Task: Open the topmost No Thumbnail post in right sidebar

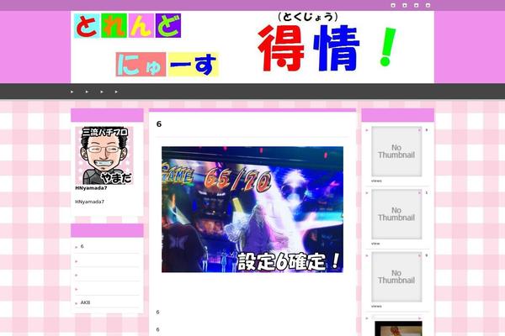Action: 396,151
